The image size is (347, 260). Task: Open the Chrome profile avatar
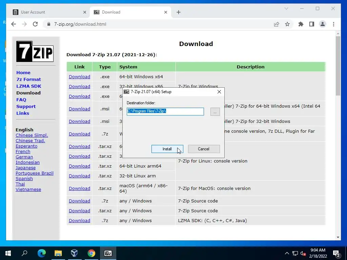(x=323, y=24)
